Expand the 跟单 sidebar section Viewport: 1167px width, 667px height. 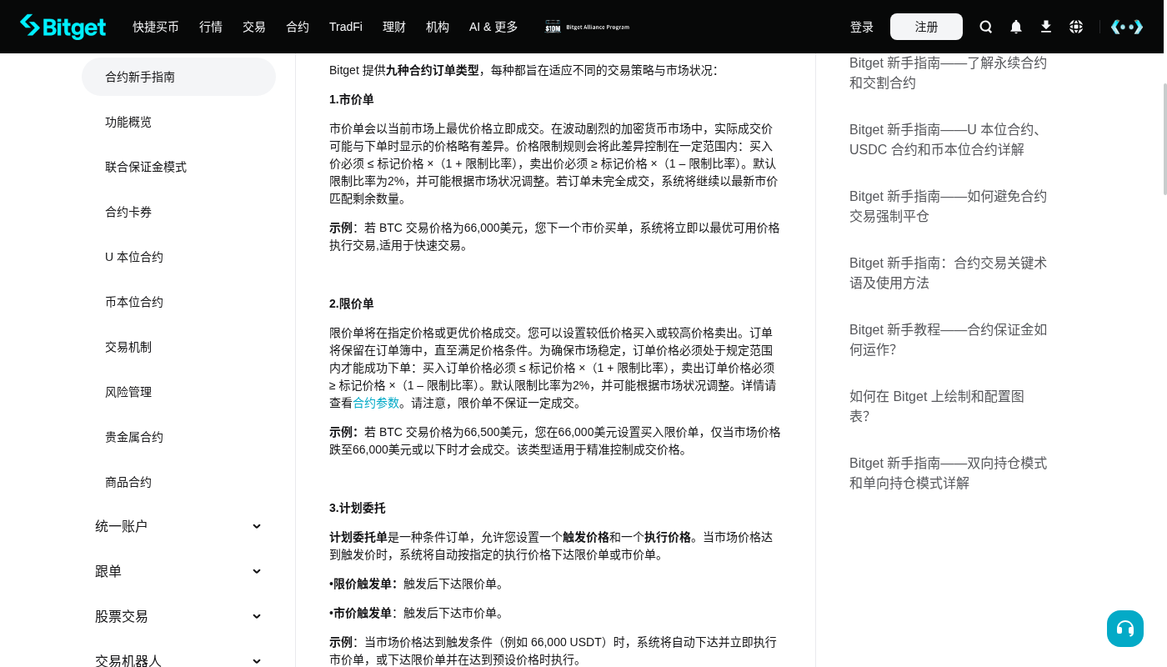click(x=178, y=571)
